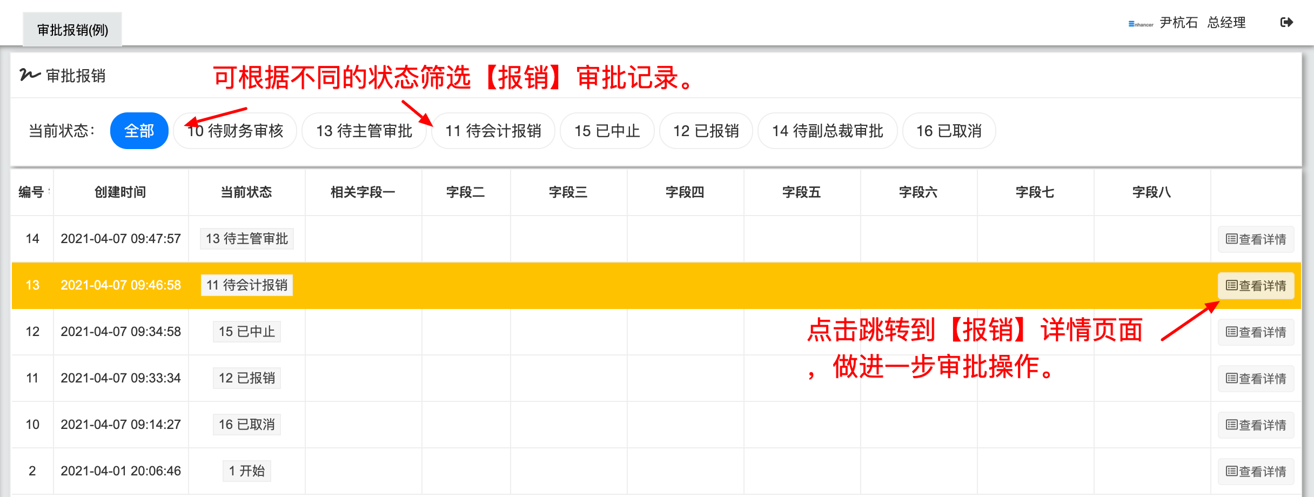This screenshot has height=497, width=1314.
Task: Open 查看详情 for record 12
Action: 1256,332
